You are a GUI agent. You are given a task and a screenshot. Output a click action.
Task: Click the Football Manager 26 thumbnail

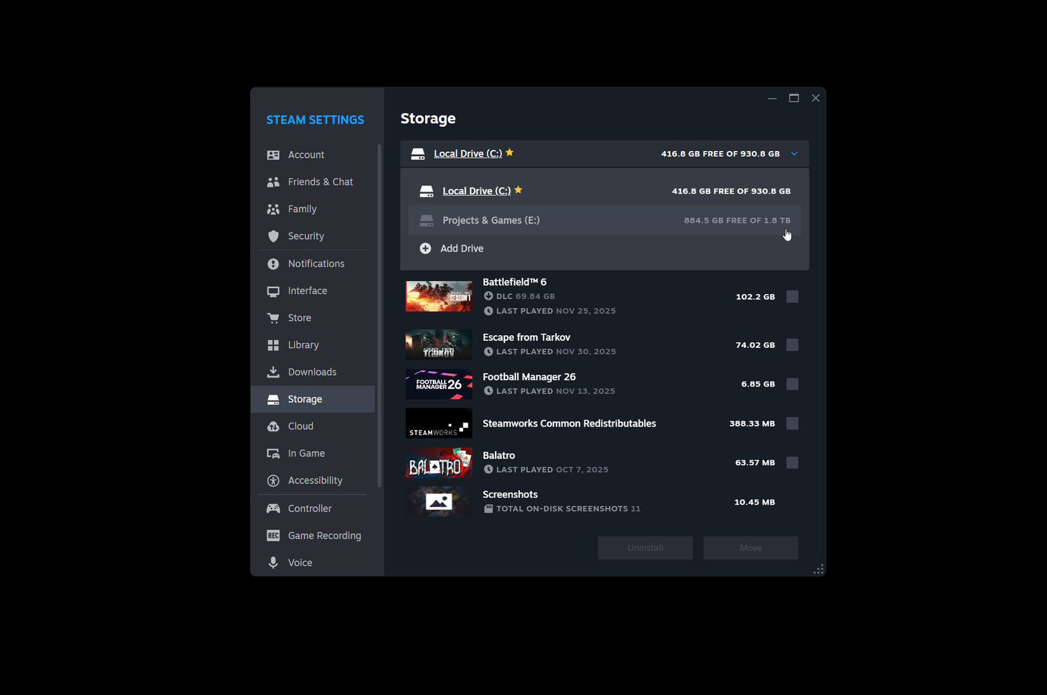pos(438,384)
